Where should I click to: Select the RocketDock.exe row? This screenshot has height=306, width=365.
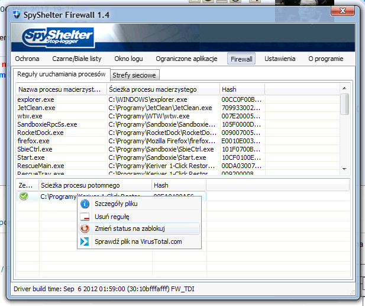[178, 133]
